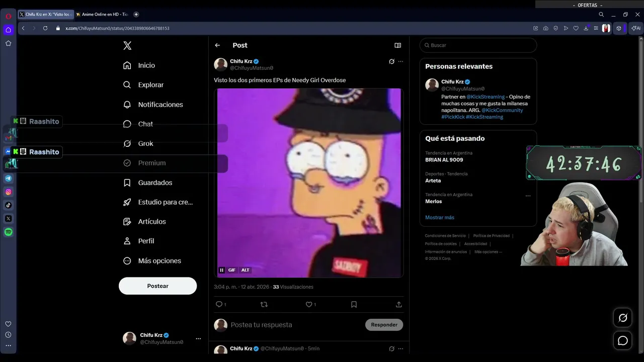Open the Spotify sidebar icon
This screenshot has width=644, height=362.
(9, 232)
